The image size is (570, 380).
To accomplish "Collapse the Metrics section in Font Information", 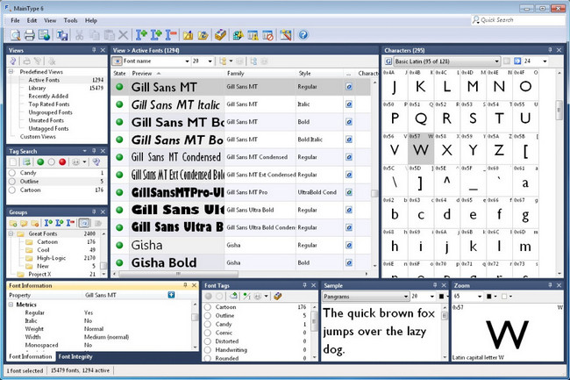I will [x=11, y=305].
